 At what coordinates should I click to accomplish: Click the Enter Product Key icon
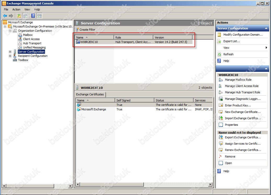click(221, 105)
